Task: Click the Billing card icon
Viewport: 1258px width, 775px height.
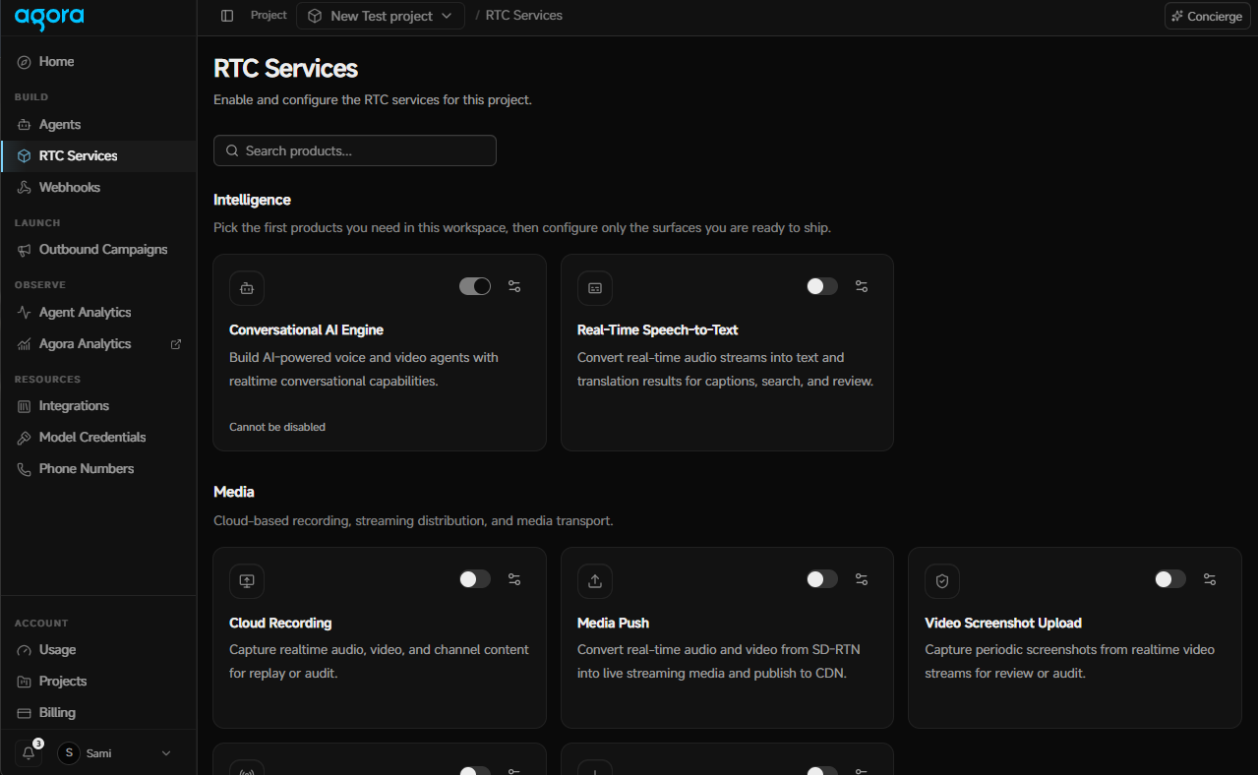Action: (x=25, y=713)
